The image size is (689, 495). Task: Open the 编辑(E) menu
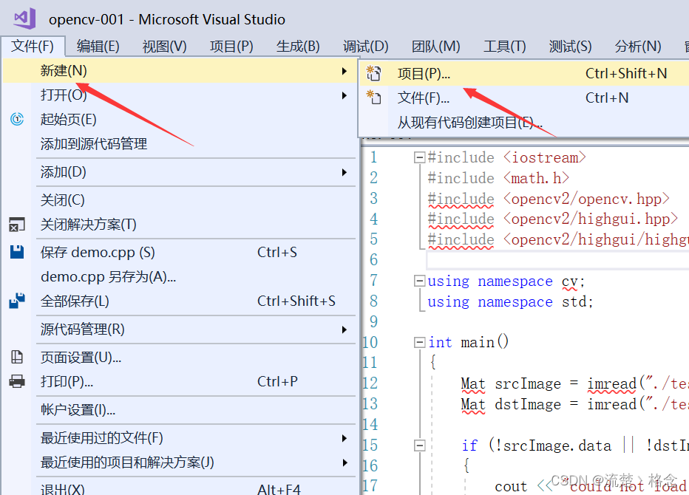coord(98,47)
